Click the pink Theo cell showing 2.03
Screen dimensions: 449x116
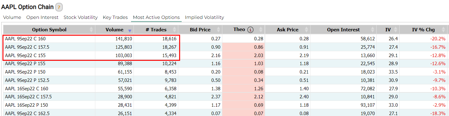pos(244,55)
